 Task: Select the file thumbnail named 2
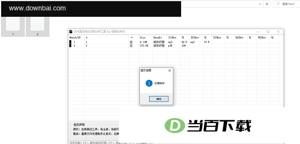37,26
